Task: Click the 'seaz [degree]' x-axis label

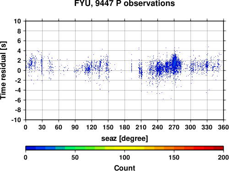Action: [x=125, y=139]
